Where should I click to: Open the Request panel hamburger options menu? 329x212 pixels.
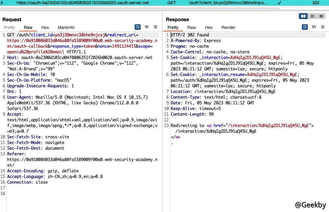(x=156, y=27)
